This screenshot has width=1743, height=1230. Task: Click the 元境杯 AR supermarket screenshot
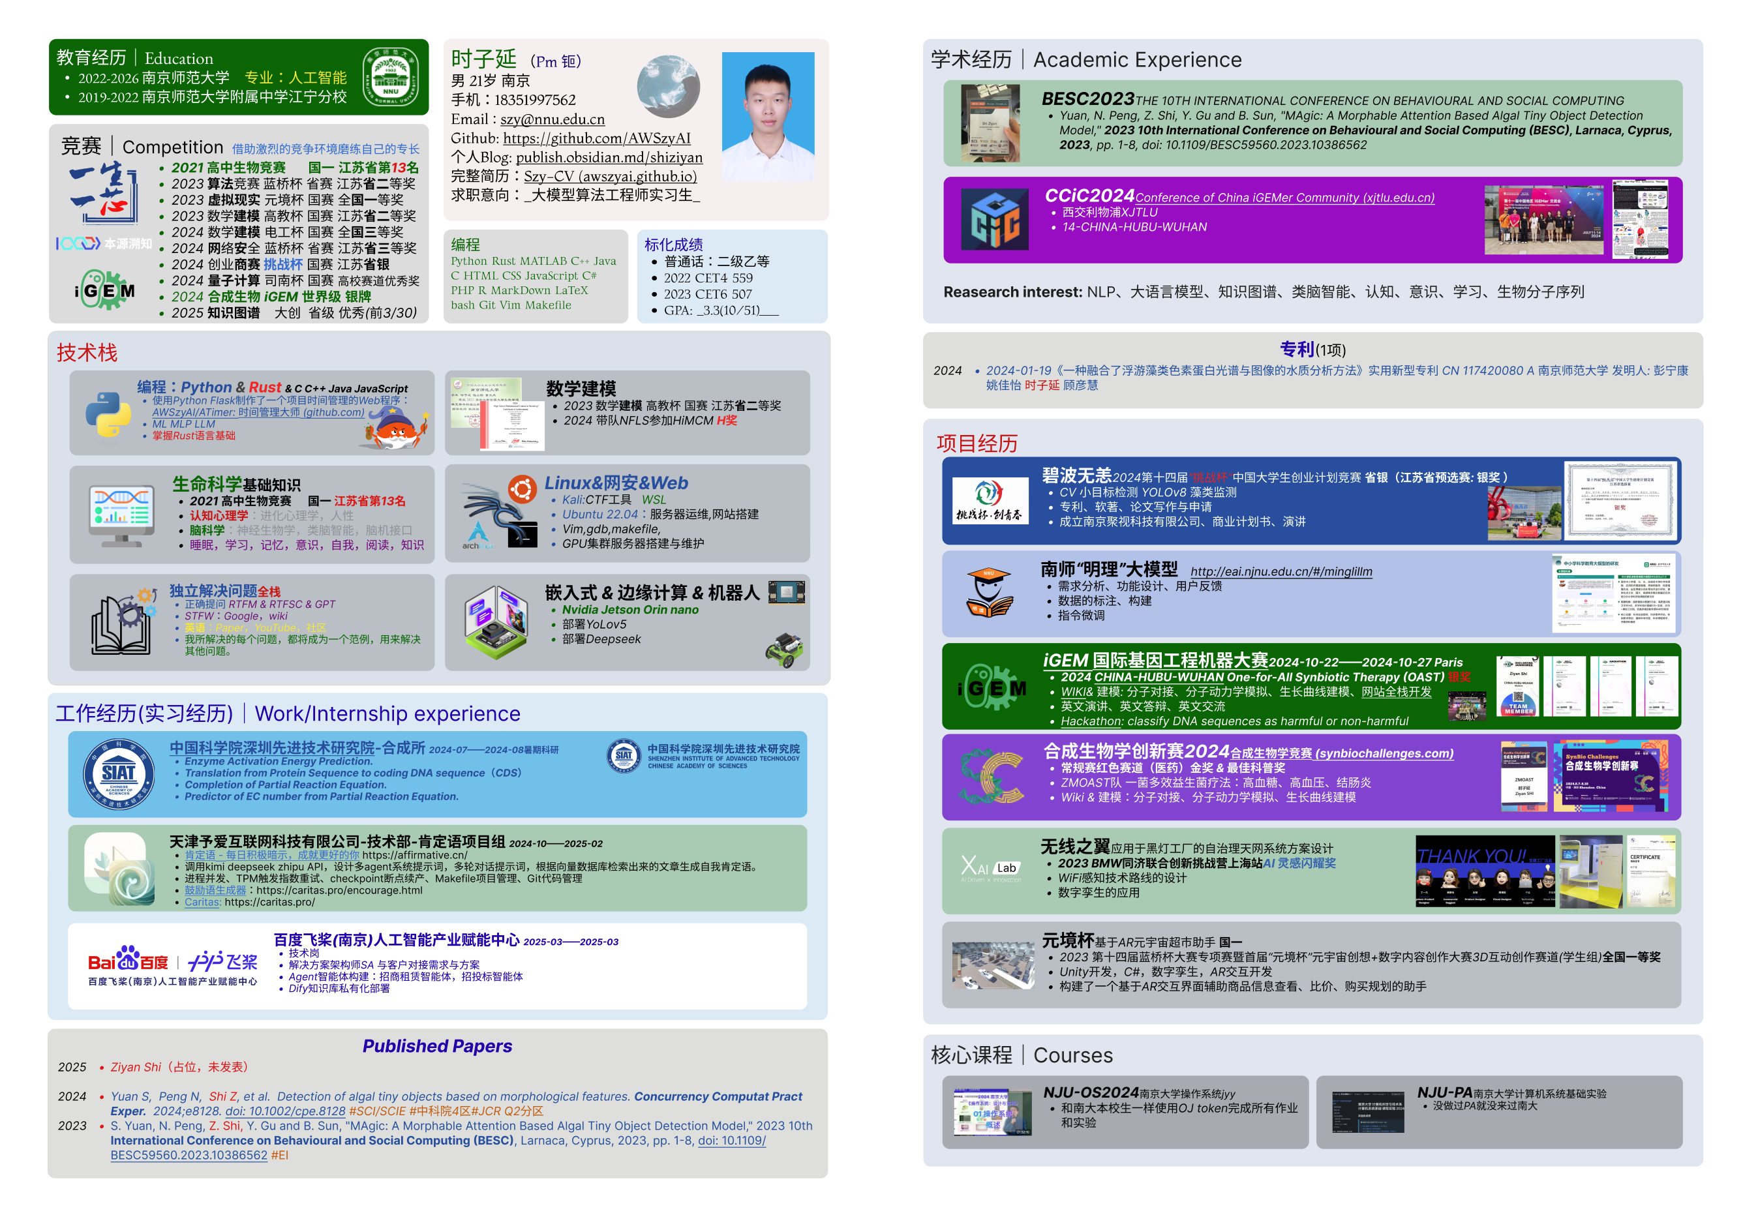[x=993, y=965]
